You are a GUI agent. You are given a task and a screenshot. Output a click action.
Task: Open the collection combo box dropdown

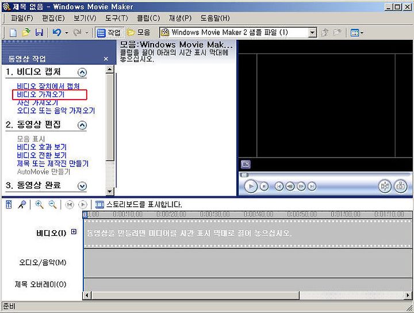[x=312, y=32]
